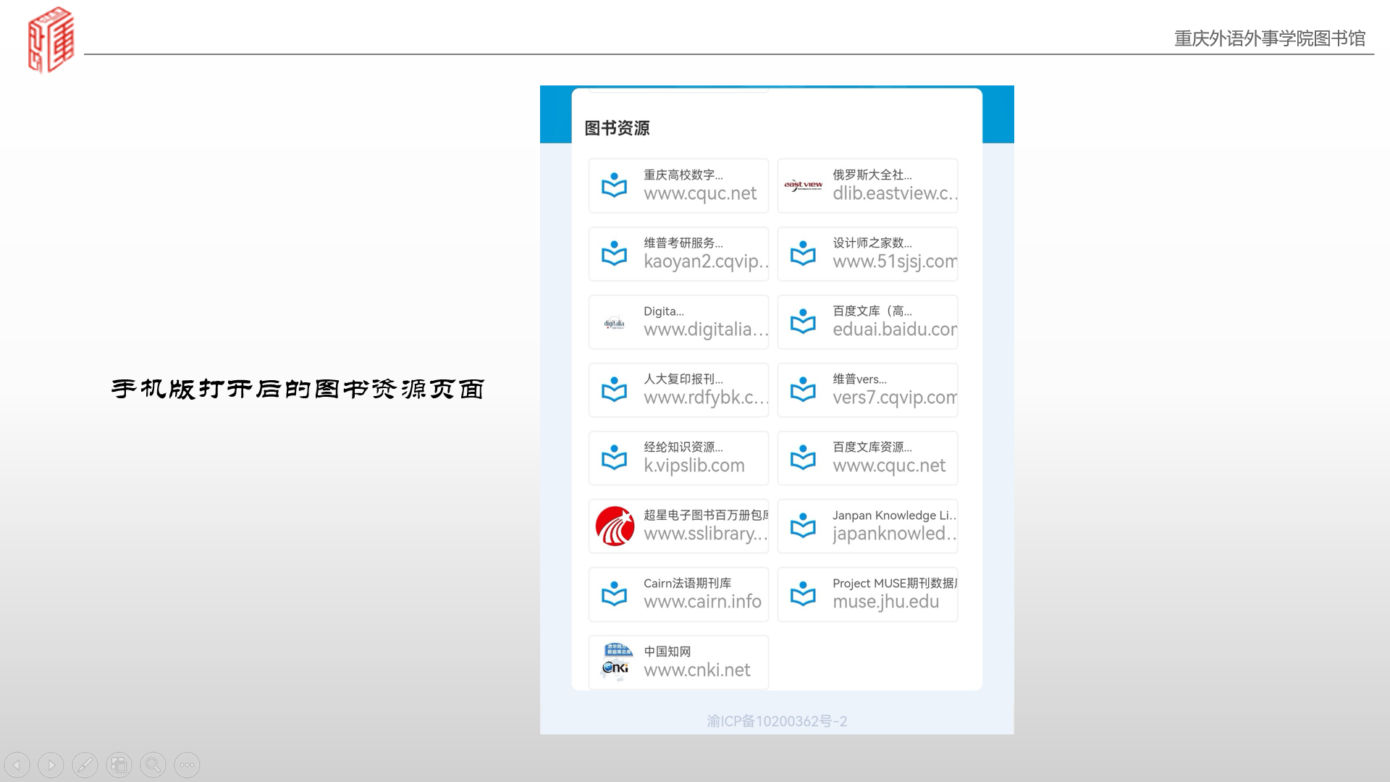Screen dimensions: 1390x782
Task: Select the 俄罗斯大全社 title text
Action: (x=872, y=175)
